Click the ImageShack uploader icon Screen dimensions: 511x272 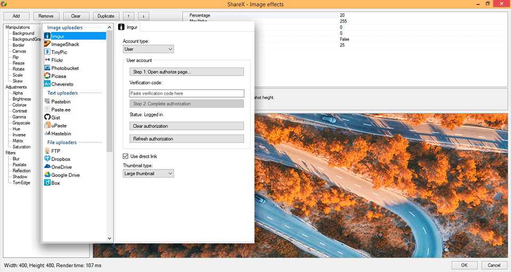[47, 44]
